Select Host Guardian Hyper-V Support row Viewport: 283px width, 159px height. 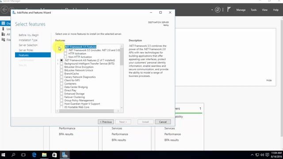pos(82,104)
